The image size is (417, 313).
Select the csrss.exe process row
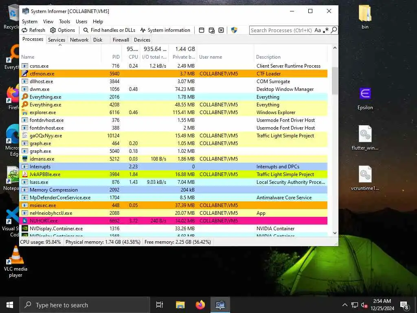click(x=173, y=66)
